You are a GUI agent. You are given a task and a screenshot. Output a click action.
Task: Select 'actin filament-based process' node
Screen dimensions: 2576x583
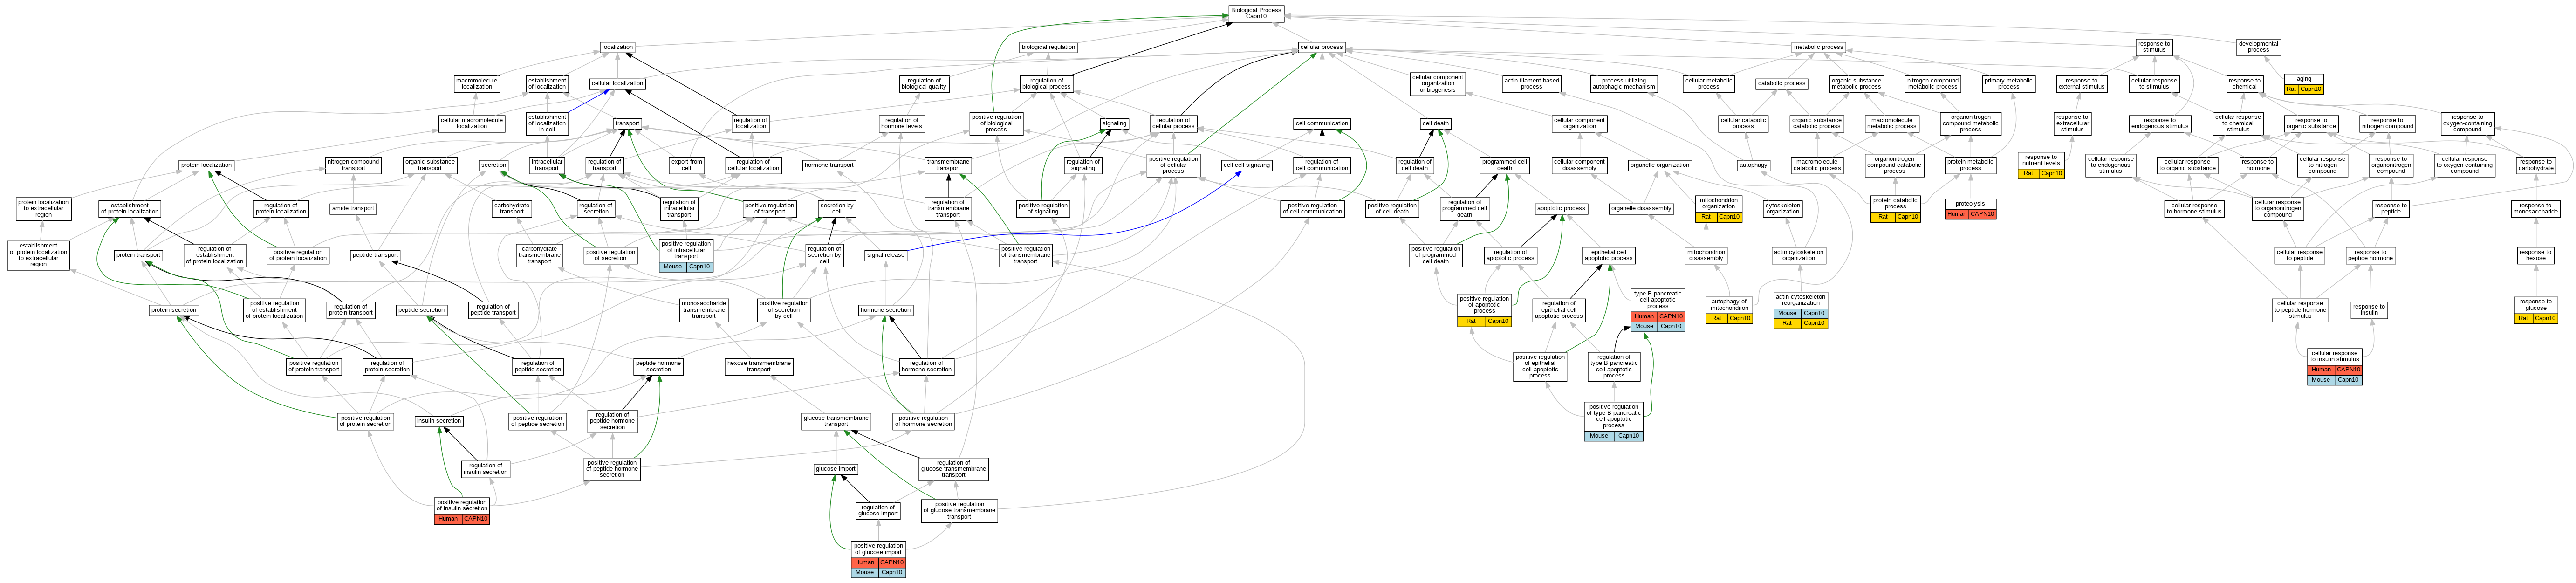tap(1531, 84)
